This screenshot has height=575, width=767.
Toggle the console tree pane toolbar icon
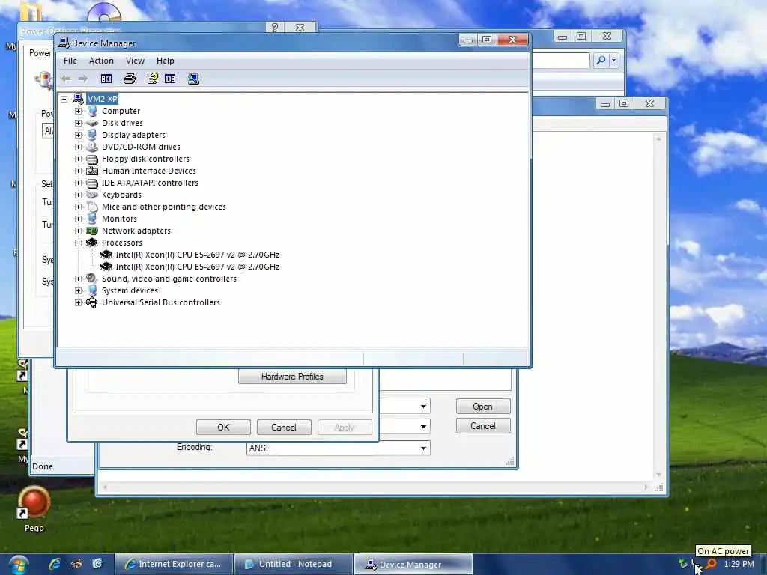tap(106, 79)
